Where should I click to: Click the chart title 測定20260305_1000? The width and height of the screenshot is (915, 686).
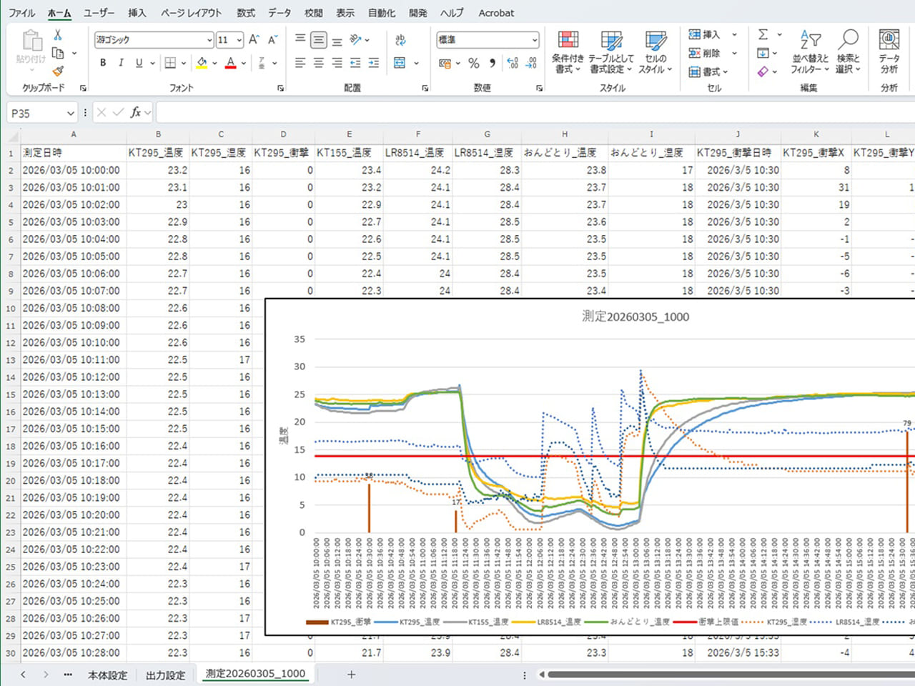[635, 317]
